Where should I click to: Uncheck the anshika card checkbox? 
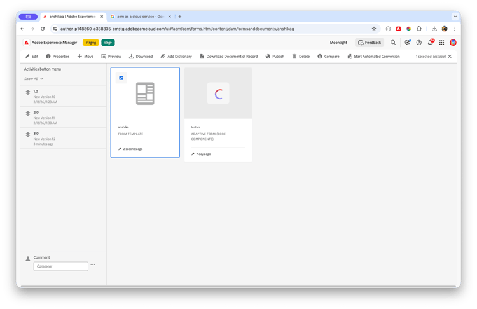point(121,78)
